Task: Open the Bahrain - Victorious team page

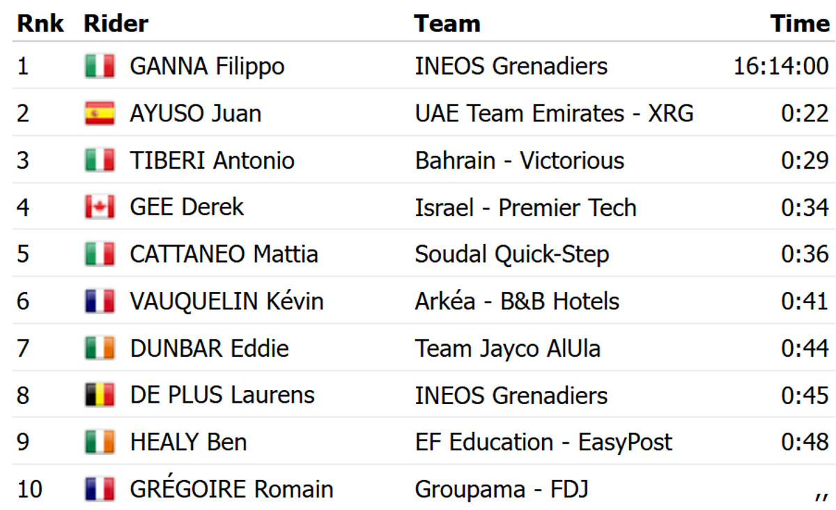Action: (519, 160)
